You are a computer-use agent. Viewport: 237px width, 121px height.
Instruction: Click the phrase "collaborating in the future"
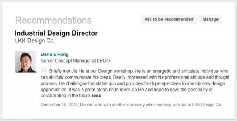coord(66,95)
